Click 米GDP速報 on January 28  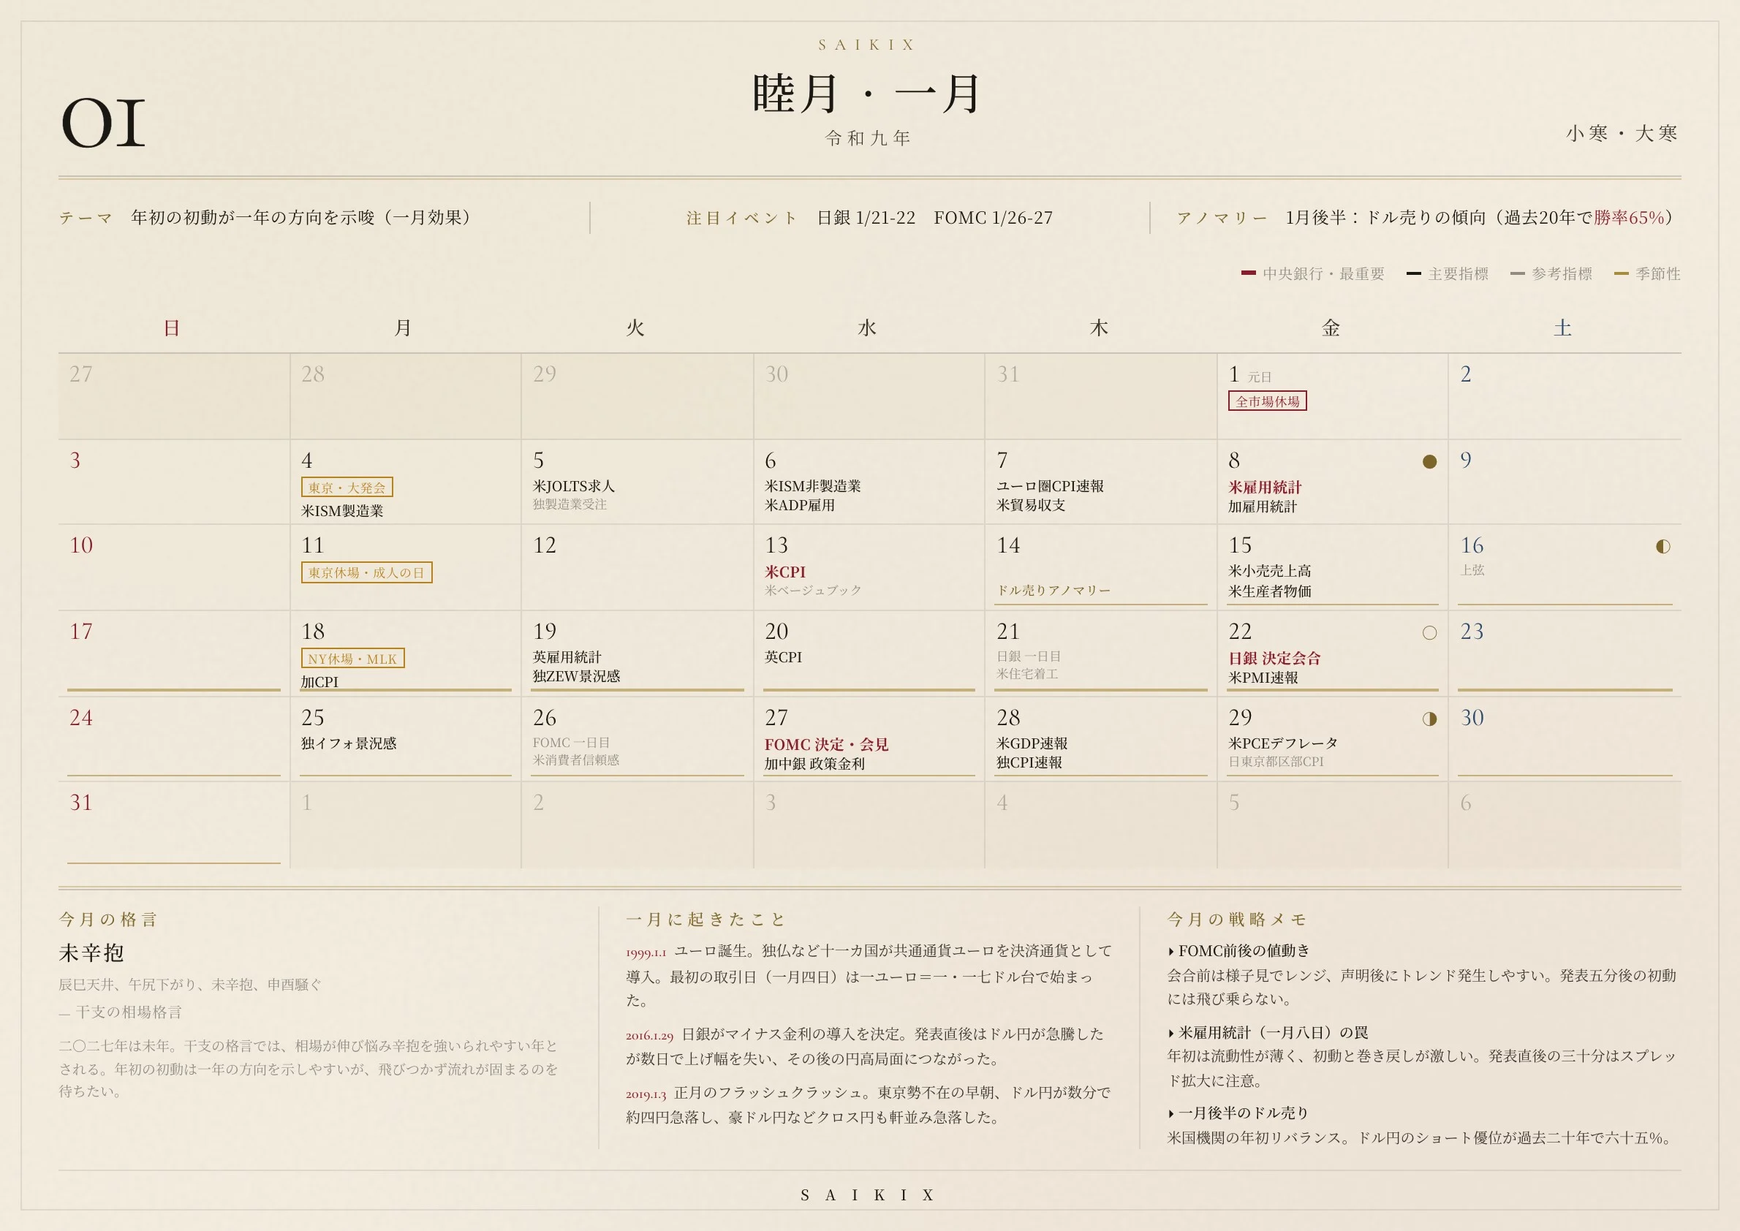[x=1031, y=743]
